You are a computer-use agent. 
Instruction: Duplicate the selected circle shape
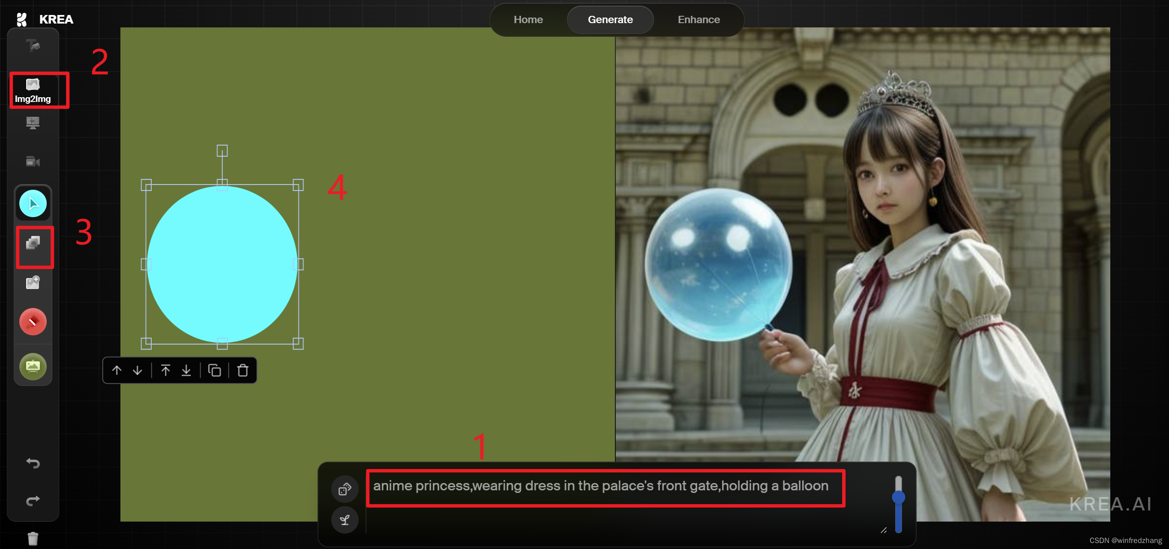pyautogui.click(x=214, y=370)
